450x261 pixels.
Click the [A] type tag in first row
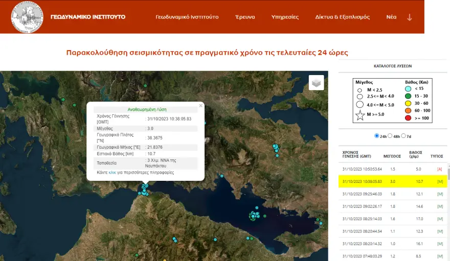pyautogui.click(x=440, y=169)
